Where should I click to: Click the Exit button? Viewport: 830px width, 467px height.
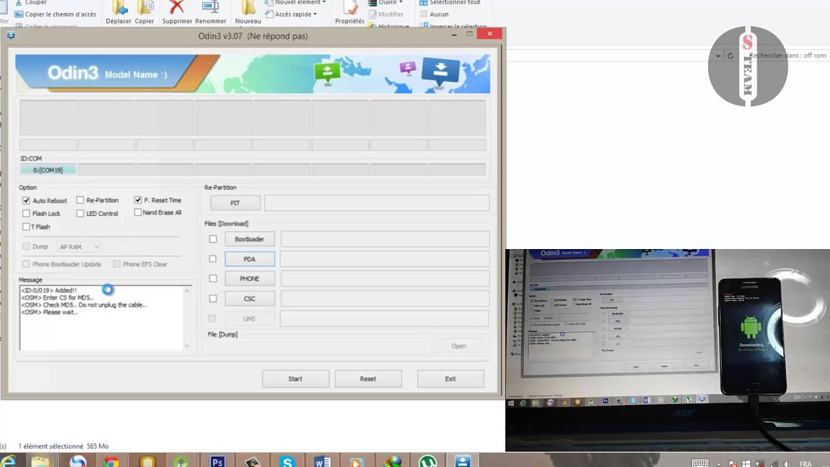[450, 379]
